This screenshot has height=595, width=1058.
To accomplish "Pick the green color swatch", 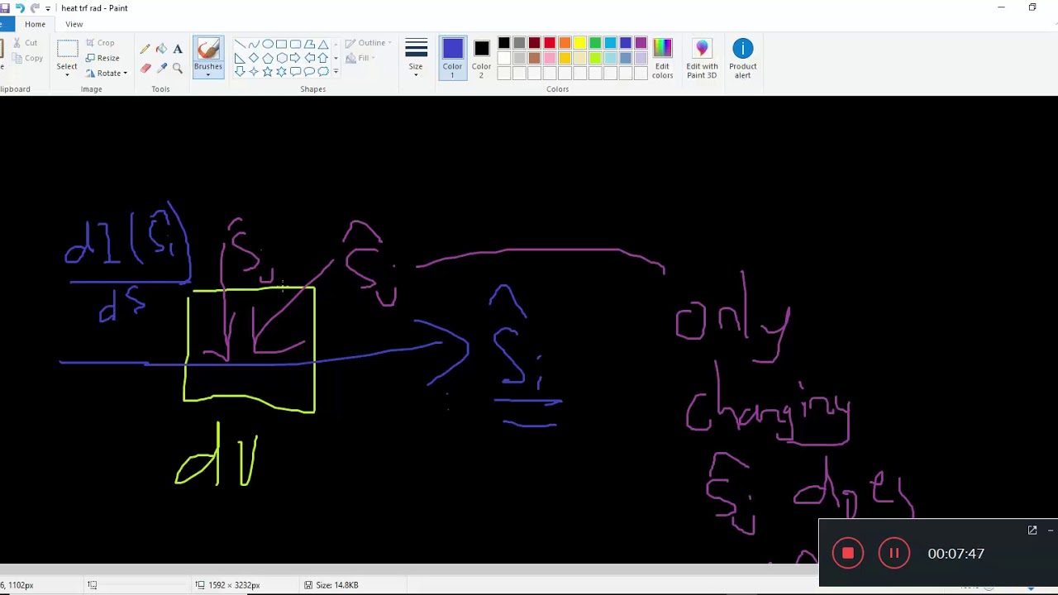I will click(x=595, y=43).
